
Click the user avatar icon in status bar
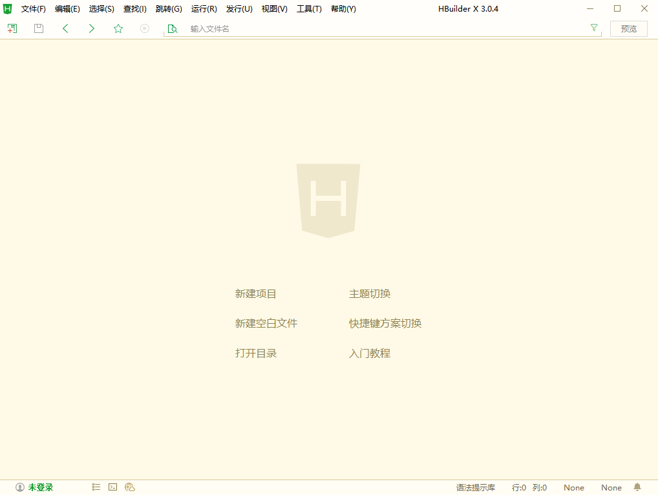point(20,487)
